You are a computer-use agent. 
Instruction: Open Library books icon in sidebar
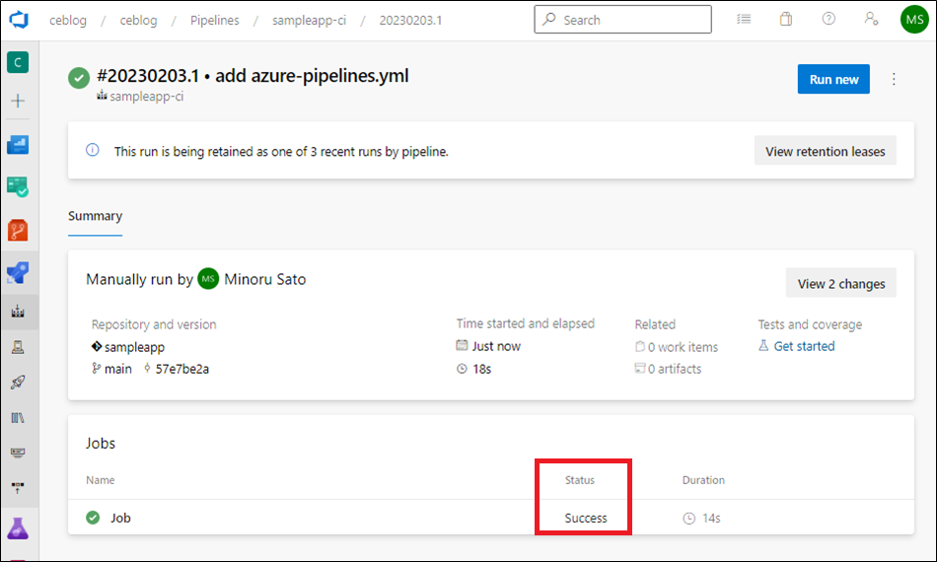click(x=18, y=417)
